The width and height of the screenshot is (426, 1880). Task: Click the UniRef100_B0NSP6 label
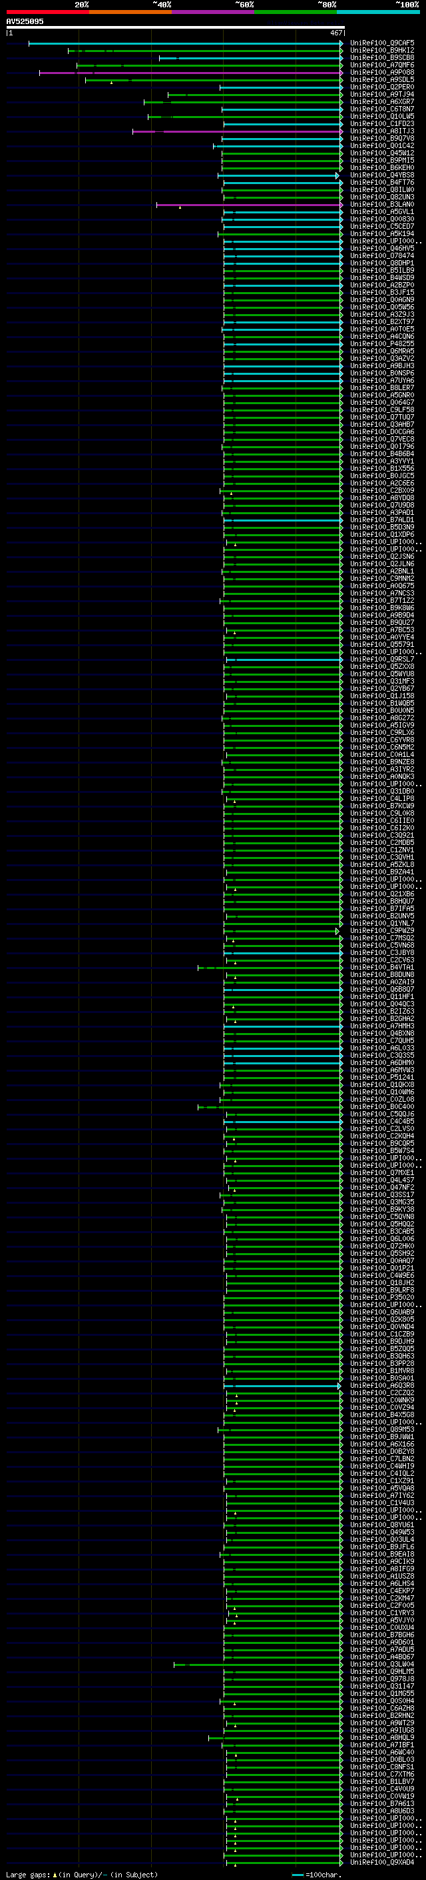pyautogui.click(x=382, y=373)
